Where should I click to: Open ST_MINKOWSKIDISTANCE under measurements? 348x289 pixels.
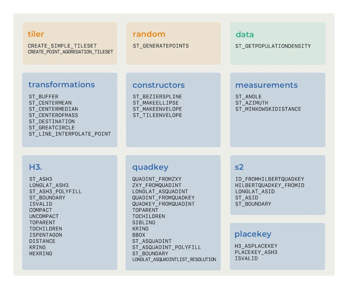pos(268,109)
